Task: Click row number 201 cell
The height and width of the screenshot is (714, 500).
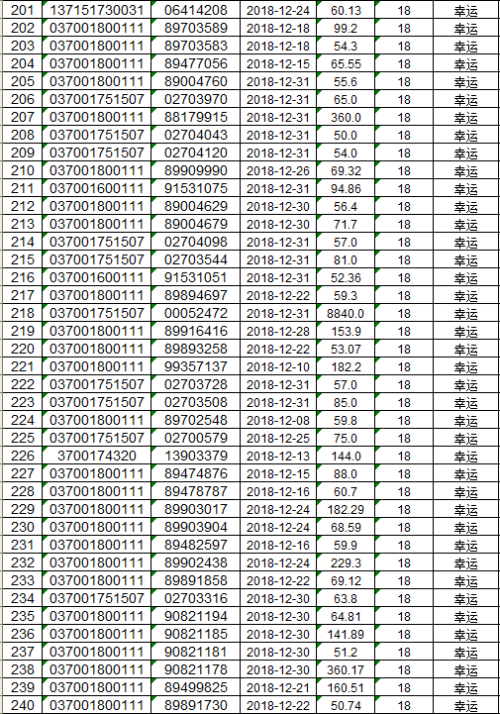Action: coord(22,10)
